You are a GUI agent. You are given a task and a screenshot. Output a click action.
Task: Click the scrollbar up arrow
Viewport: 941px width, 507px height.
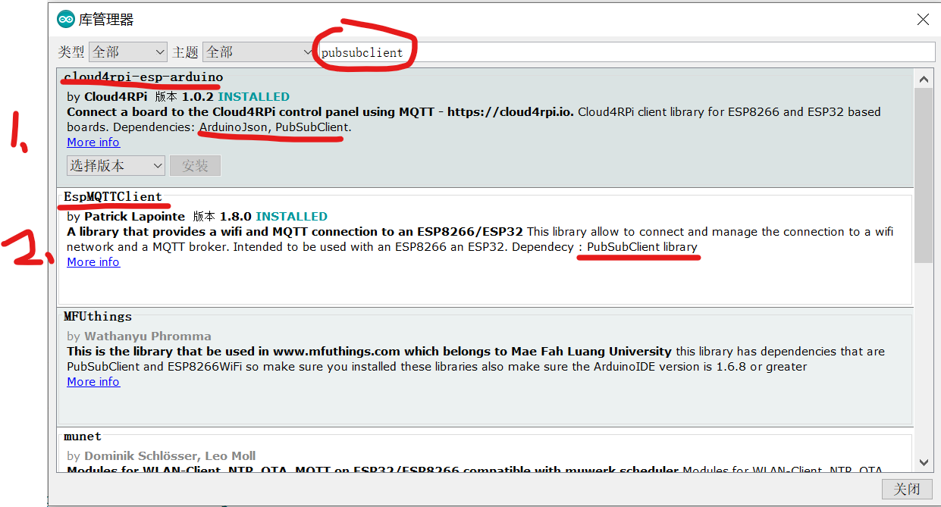coord(923,79)
